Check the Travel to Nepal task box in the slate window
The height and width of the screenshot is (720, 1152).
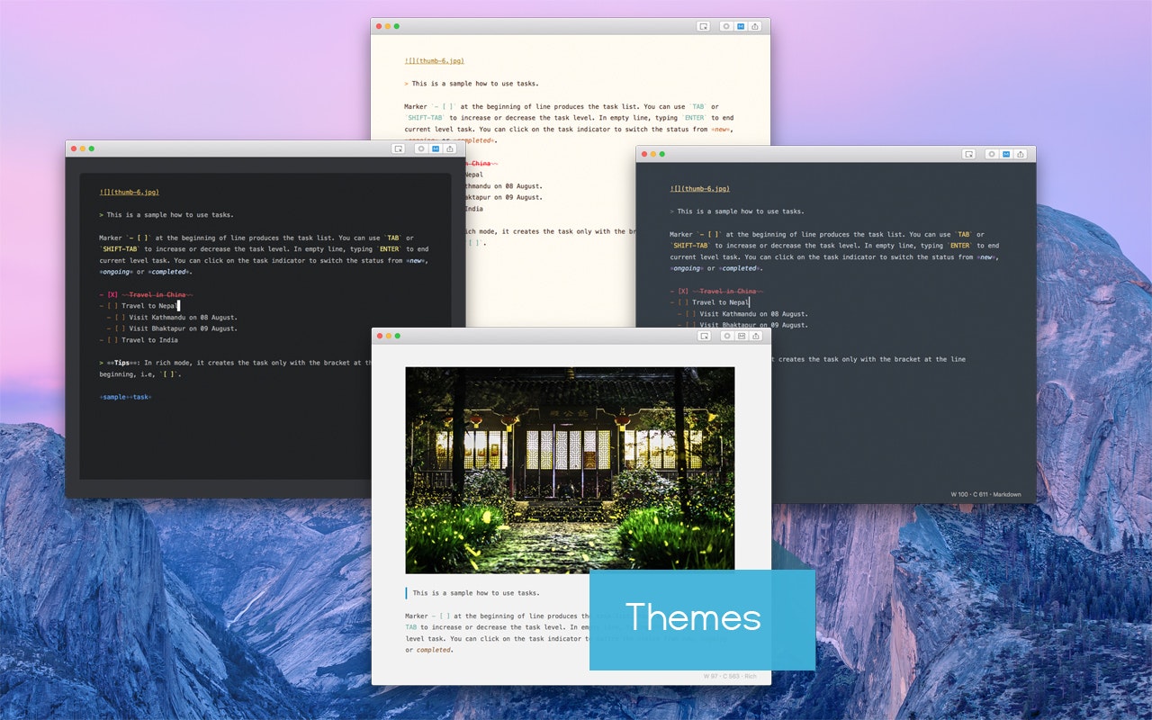coord(683,302)
